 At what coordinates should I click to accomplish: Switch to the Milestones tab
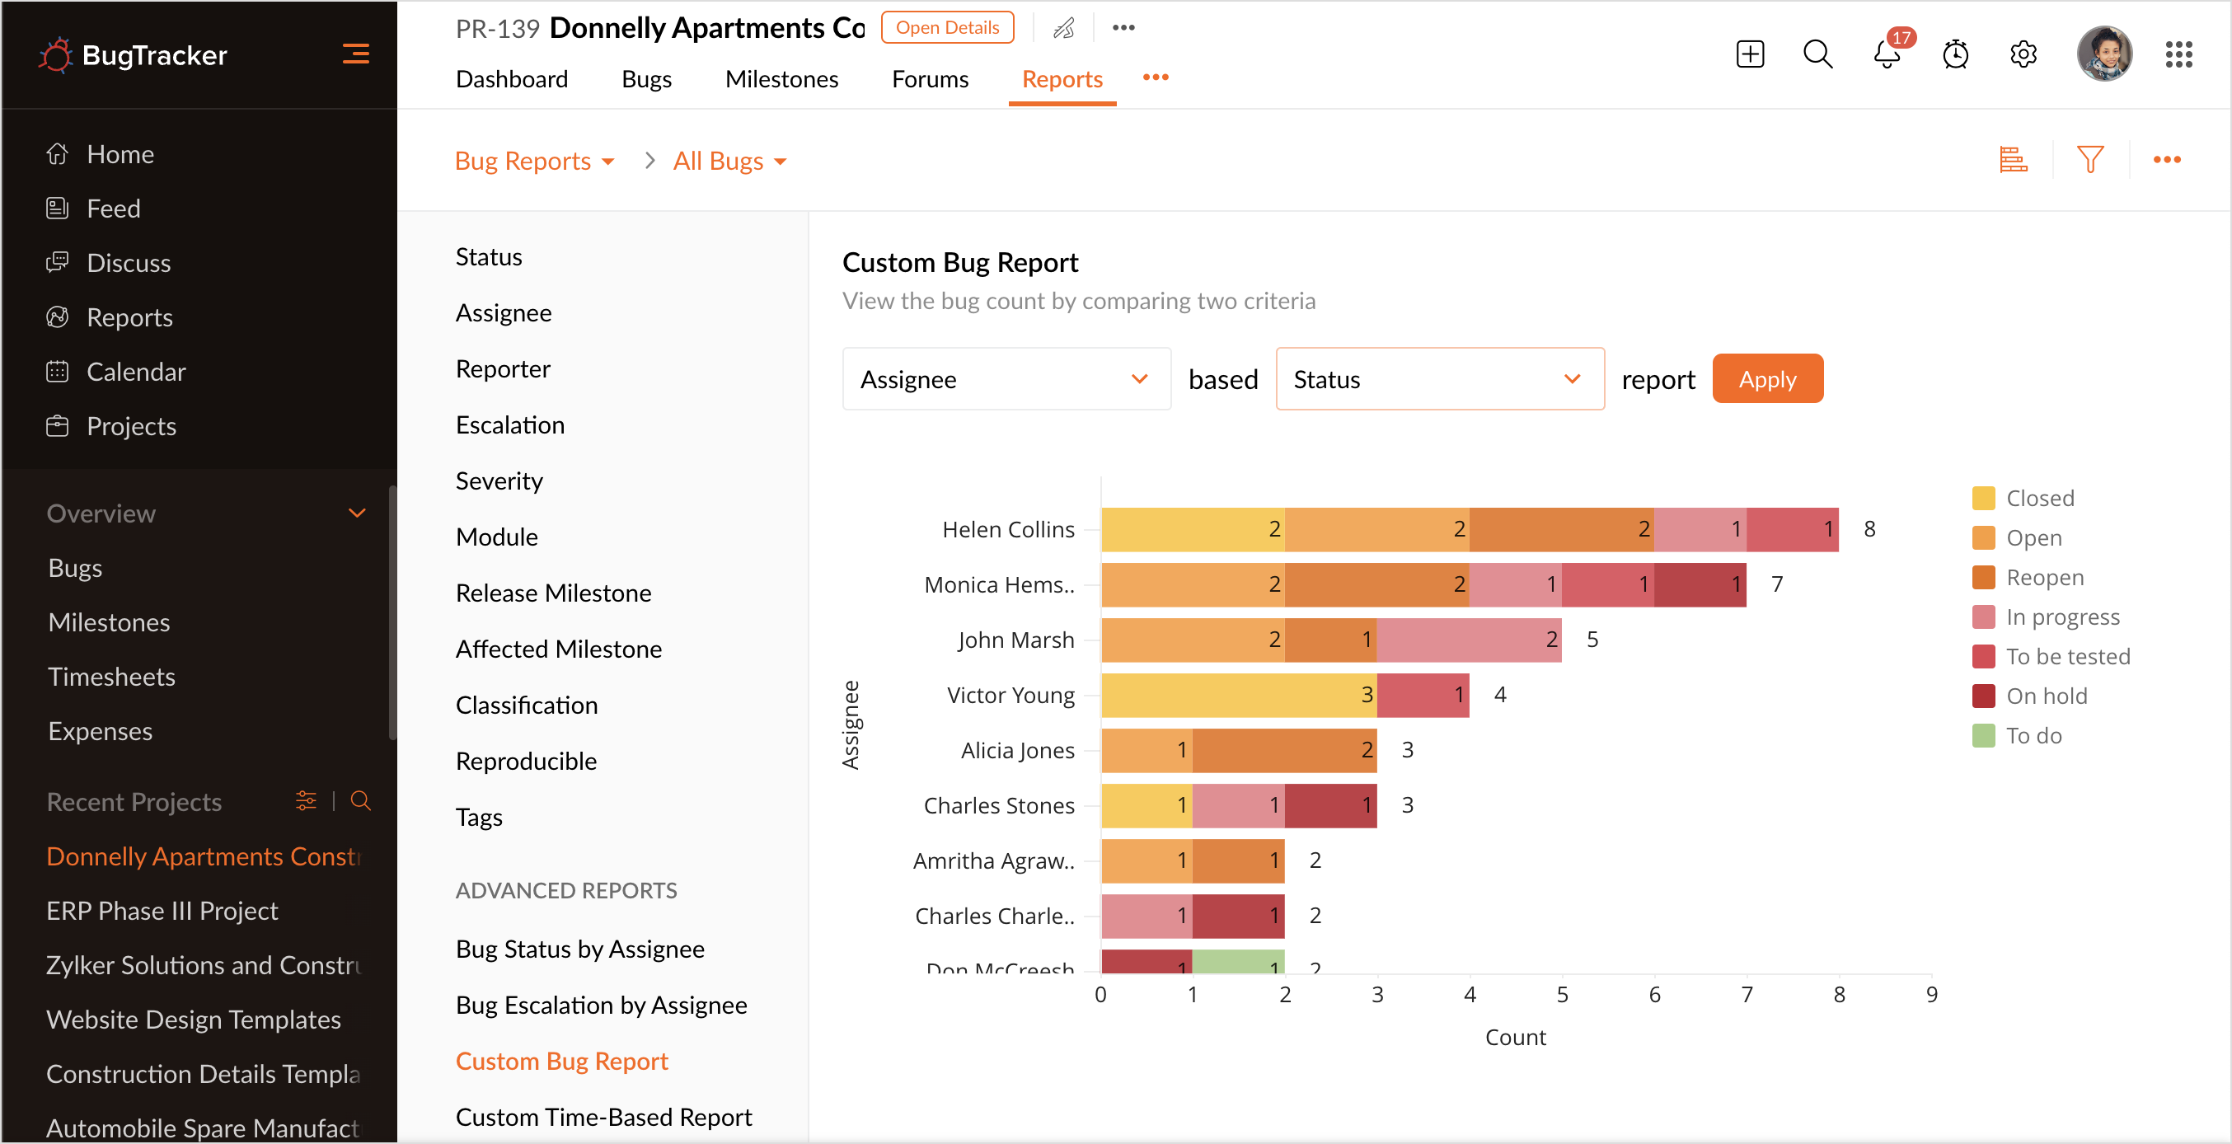point(781,79)
